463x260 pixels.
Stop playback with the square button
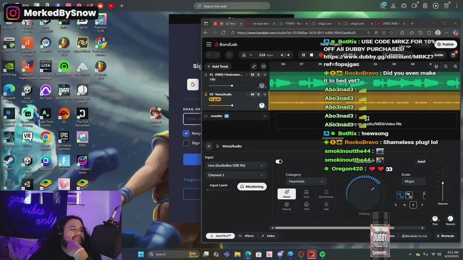(311, 55)
